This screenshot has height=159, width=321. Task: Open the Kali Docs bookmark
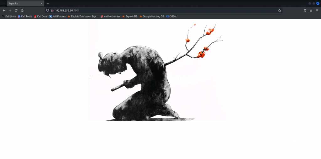tap(40, 16)
